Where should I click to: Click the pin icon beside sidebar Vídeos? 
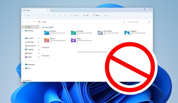[x=38, y=57]
